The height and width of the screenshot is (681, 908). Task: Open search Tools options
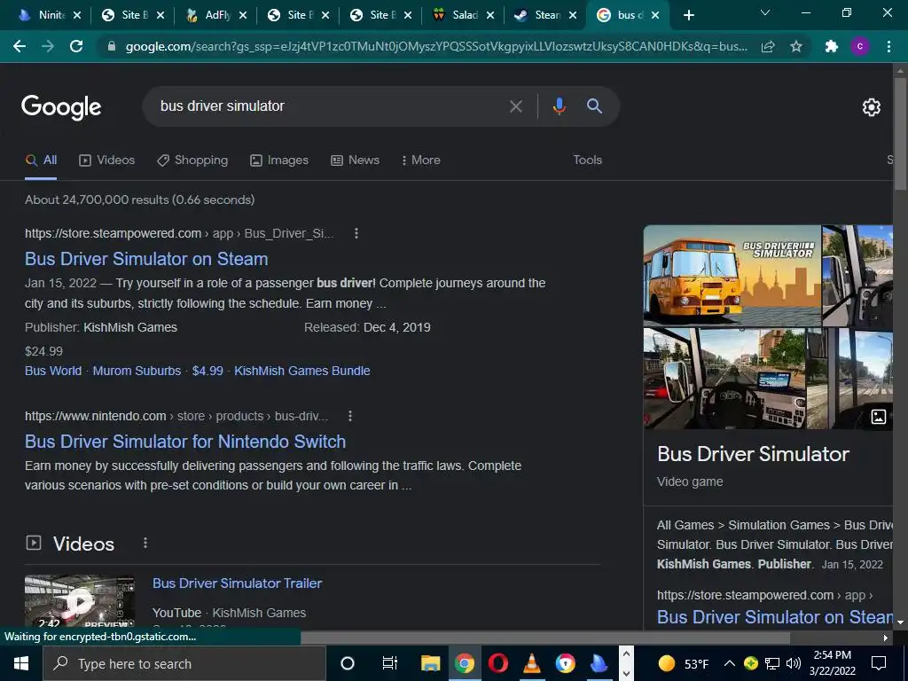(x=587, y=160)
